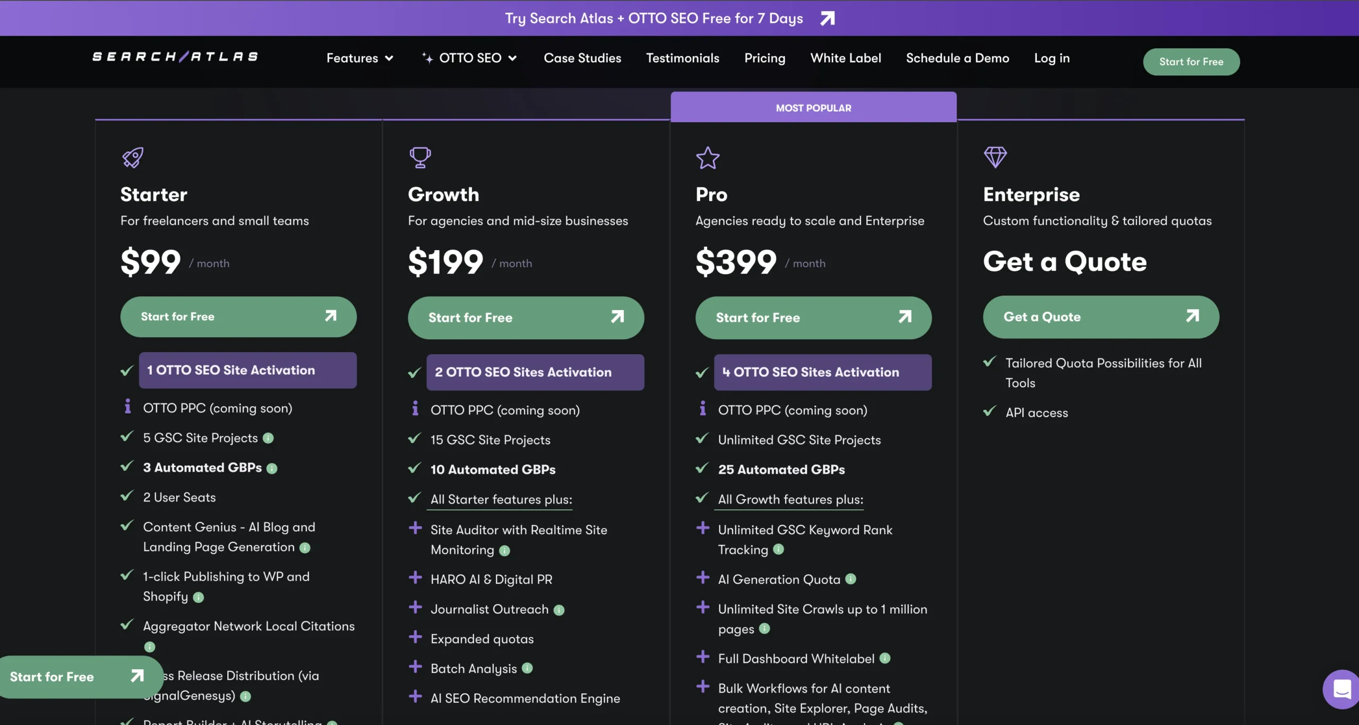Open Testimonials page
The height and width of the screenshot is (725, 1359).
(x=682, y=58)
